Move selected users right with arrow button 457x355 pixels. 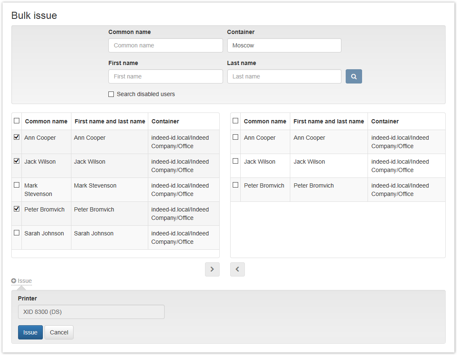212,269
